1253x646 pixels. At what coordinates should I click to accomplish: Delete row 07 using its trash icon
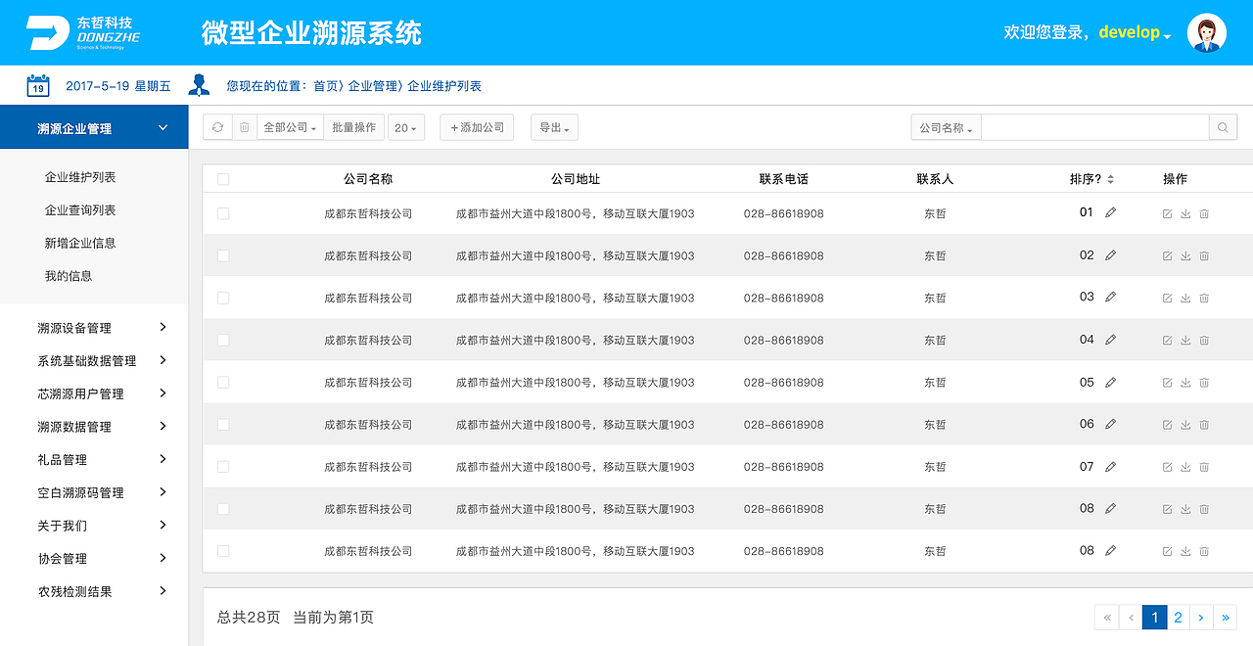pyautogui.click(x=1204, y=467)
